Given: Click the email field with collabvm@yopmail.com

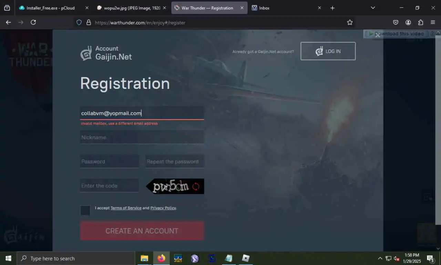Looking at the screenshot, I should [x=142, y=113].
